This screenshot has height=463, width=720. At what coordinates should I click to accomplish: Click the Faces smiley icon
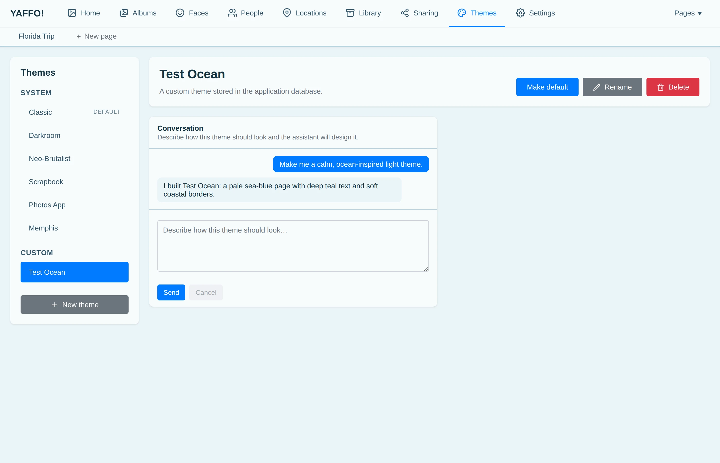pyautogui.click(x=180, y=13)
